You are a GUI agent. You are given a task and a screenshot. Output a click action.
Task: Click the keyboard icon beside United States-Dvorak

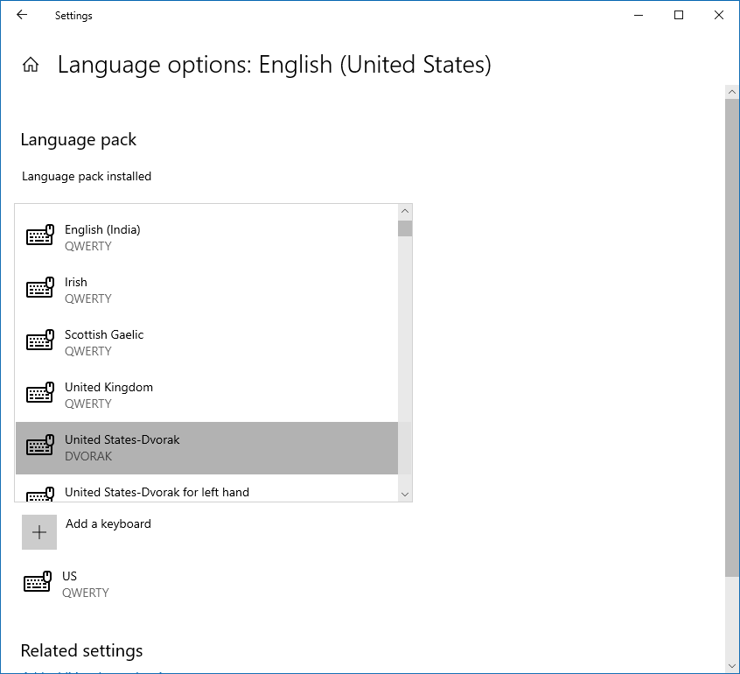click(40, 446)
